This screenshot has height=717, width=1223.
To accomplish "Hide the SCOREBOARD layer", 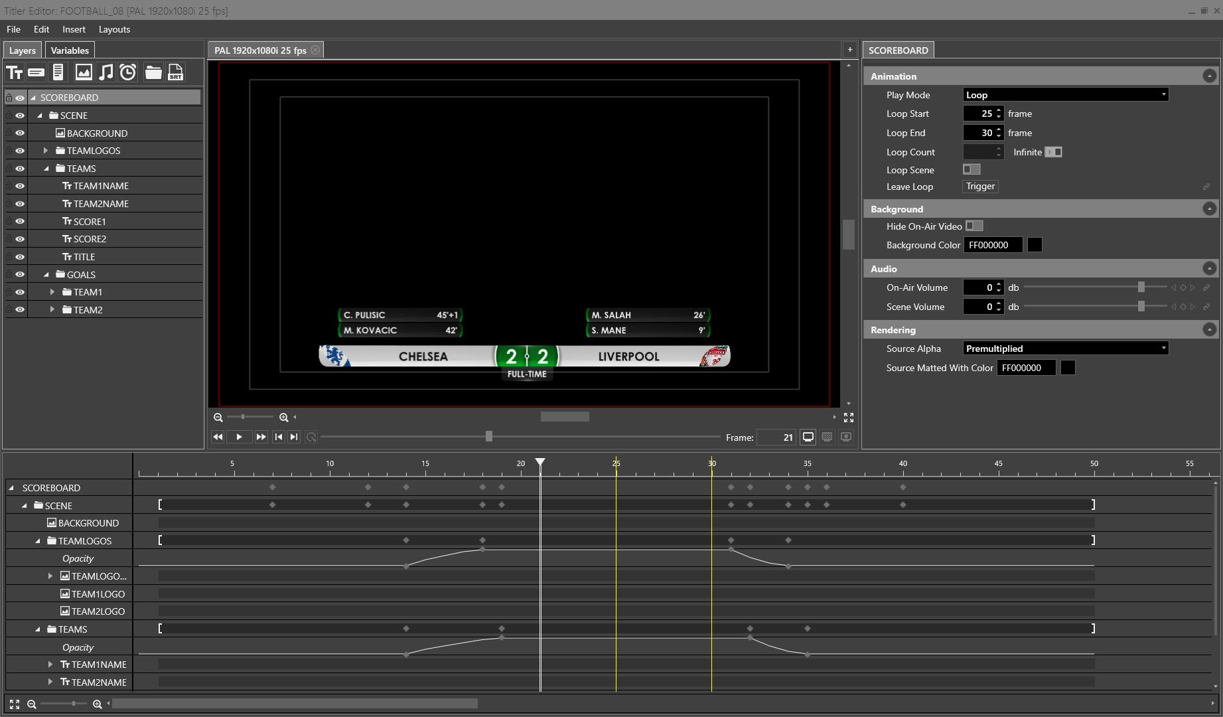I will [20, 98].
